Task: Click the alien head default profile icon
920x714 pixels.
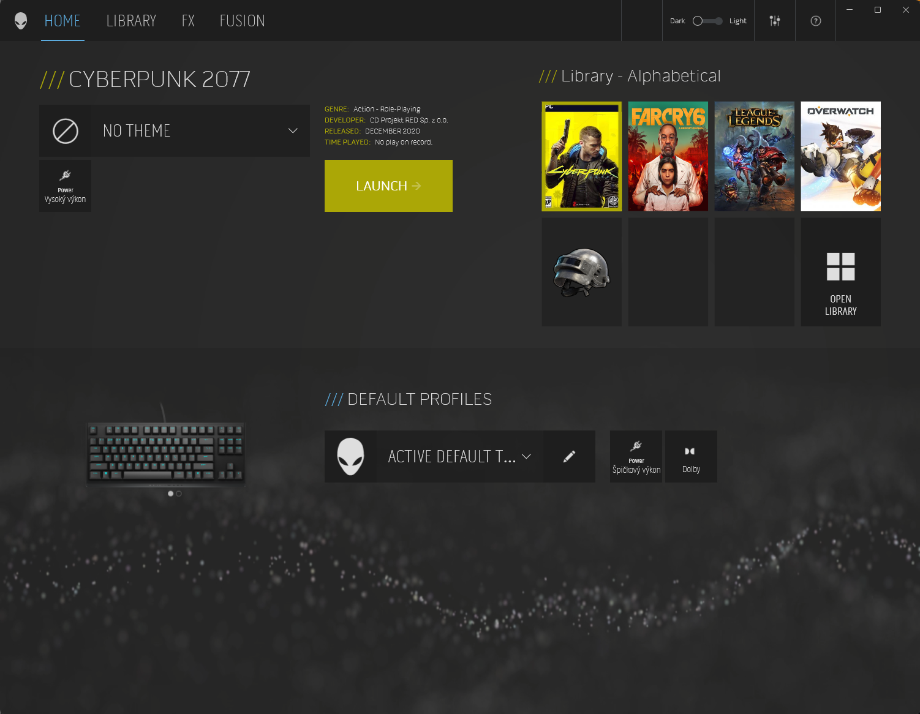Action: tap(350, 456)
